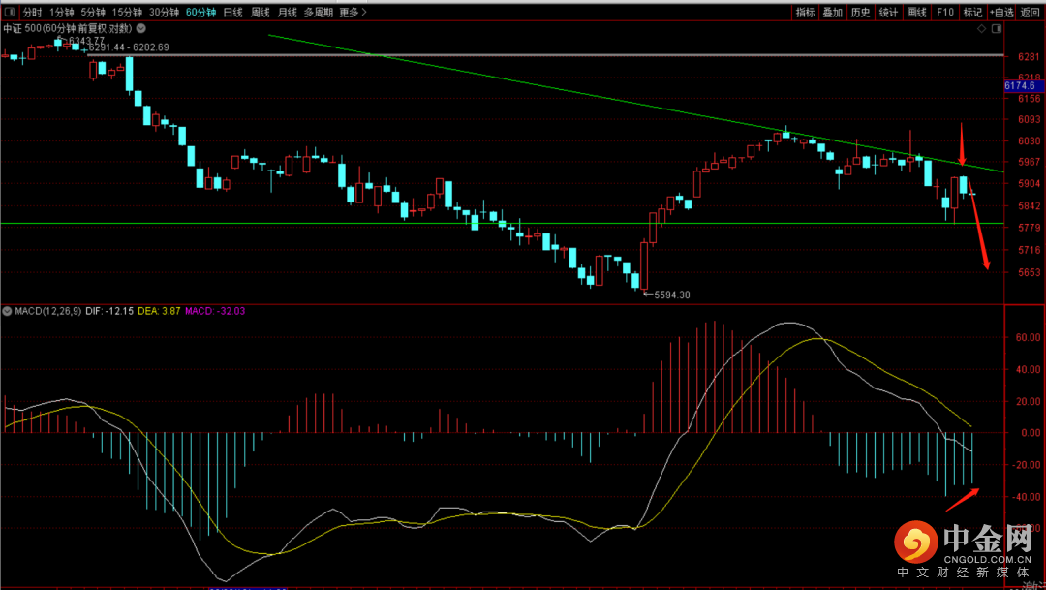Viewport: 1046px width, 590px height.
Task: Toggle the left panel icon in top-left corner
Action: click(x=10, y=13)
